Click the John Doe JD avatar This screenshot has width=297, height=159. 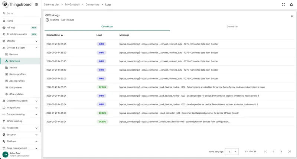[x=5, y=154]
